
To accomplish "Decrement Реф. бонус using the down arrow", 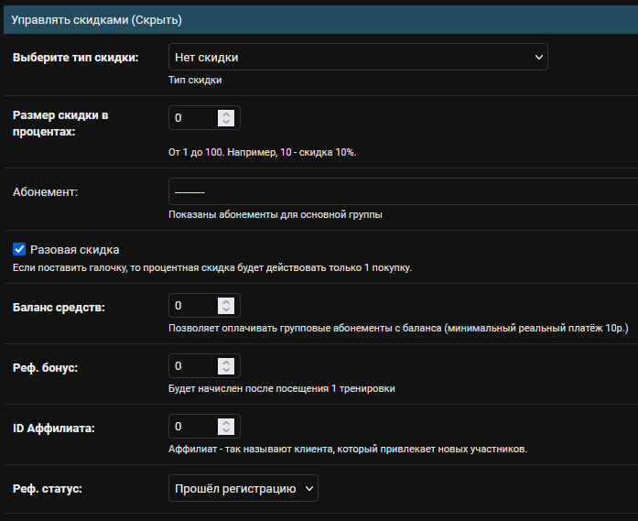I will (226, 371).
